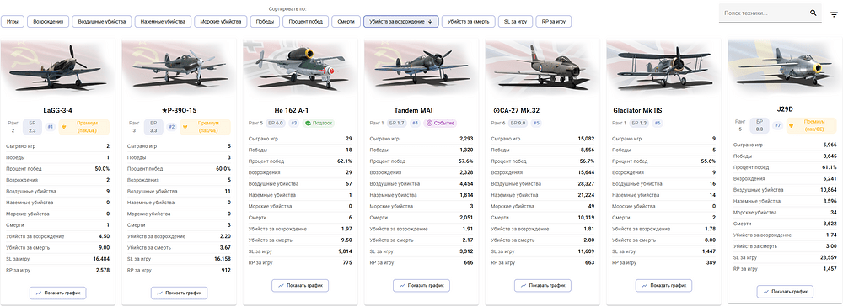Screen dimensions: 843x306
Task: Click the БР 8.3 badge on J29D
Action: click(x=760, y=126)
